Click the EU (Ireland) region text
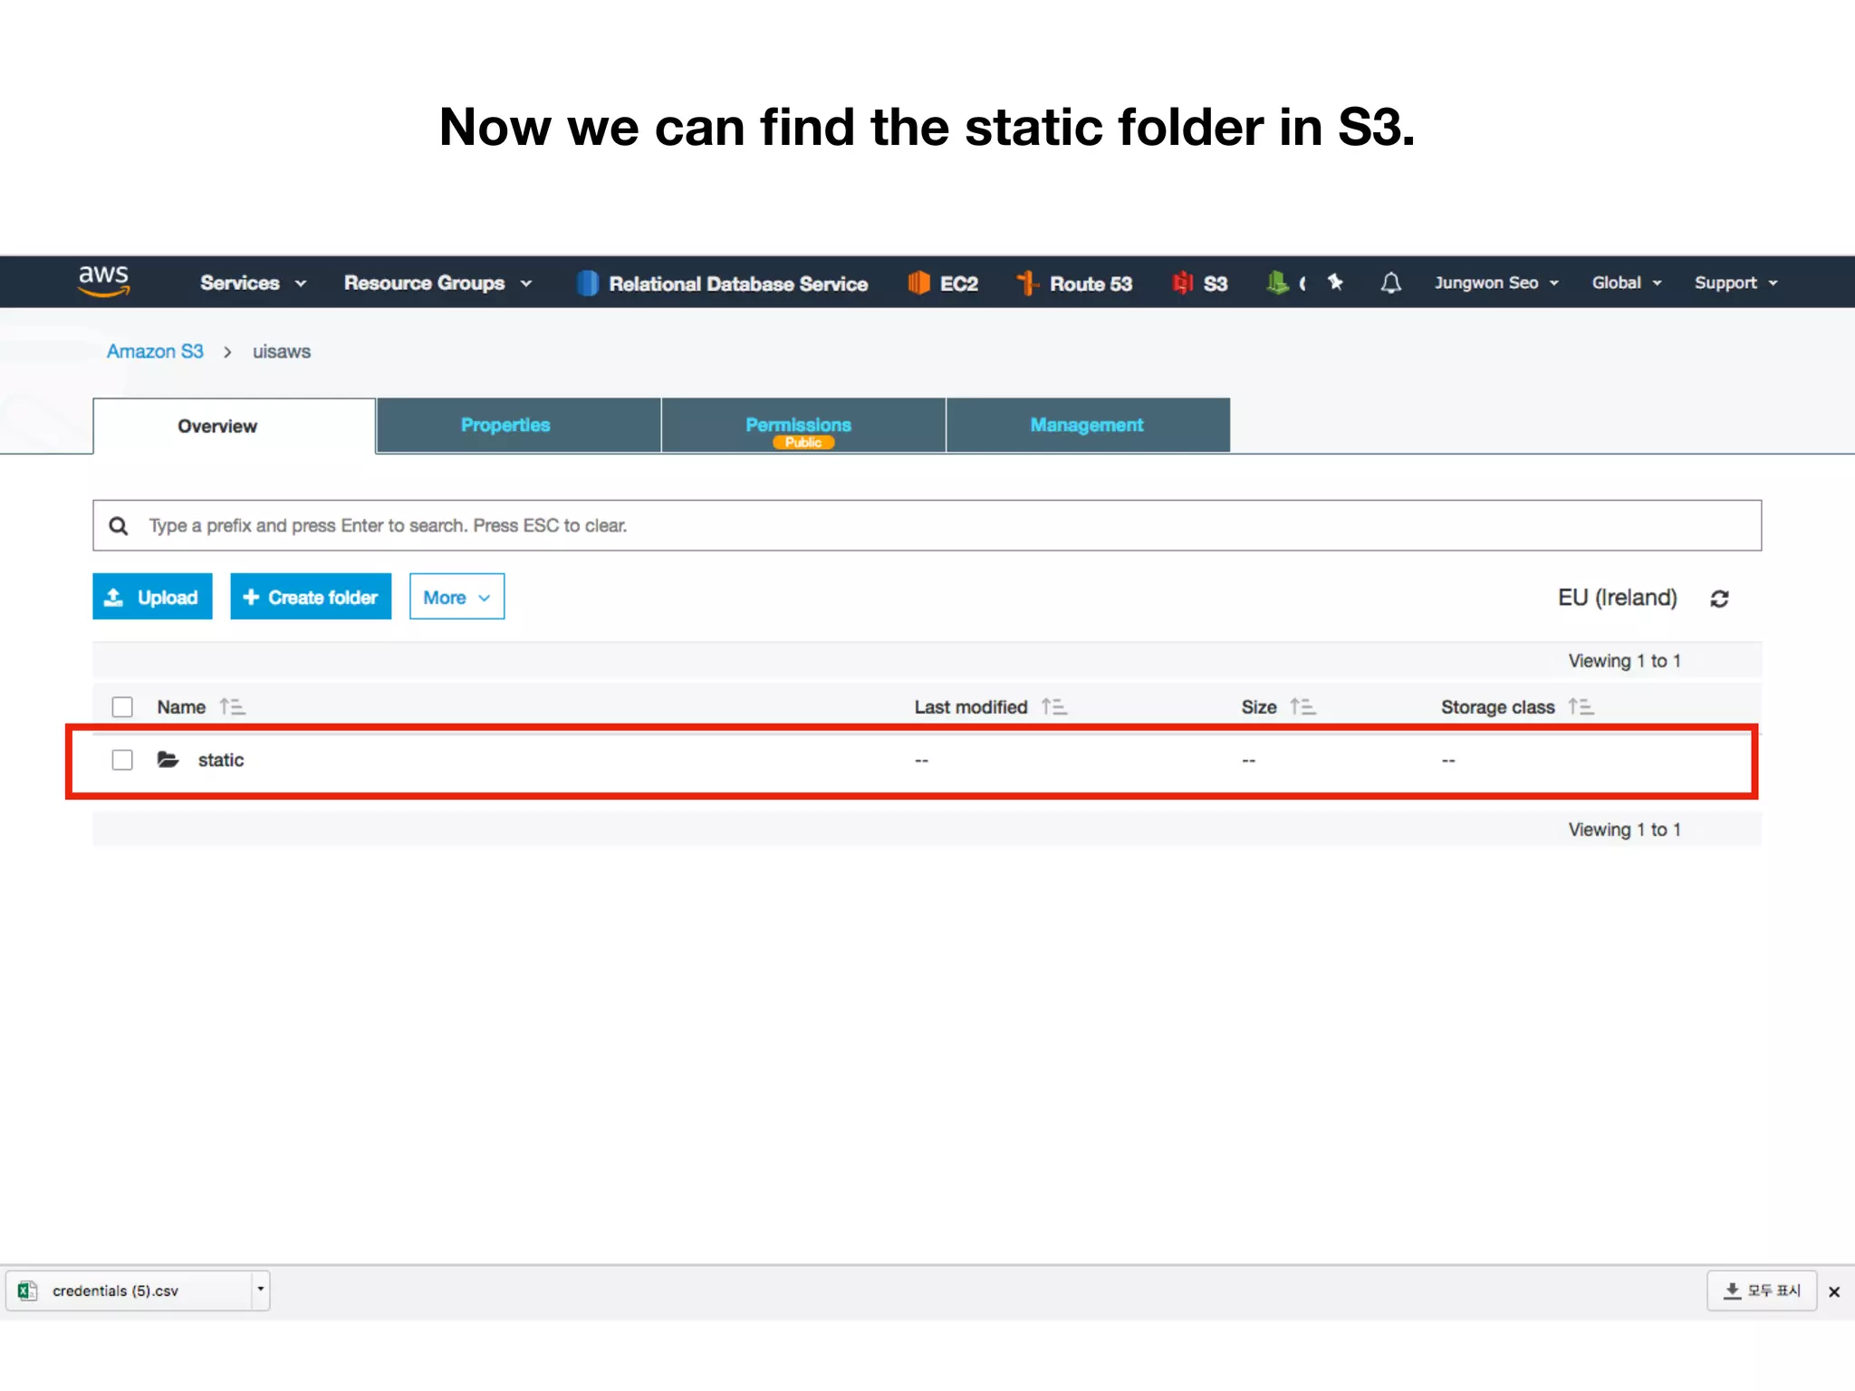Viewport: 1855px width, 1391px height. coord(1617,598)
